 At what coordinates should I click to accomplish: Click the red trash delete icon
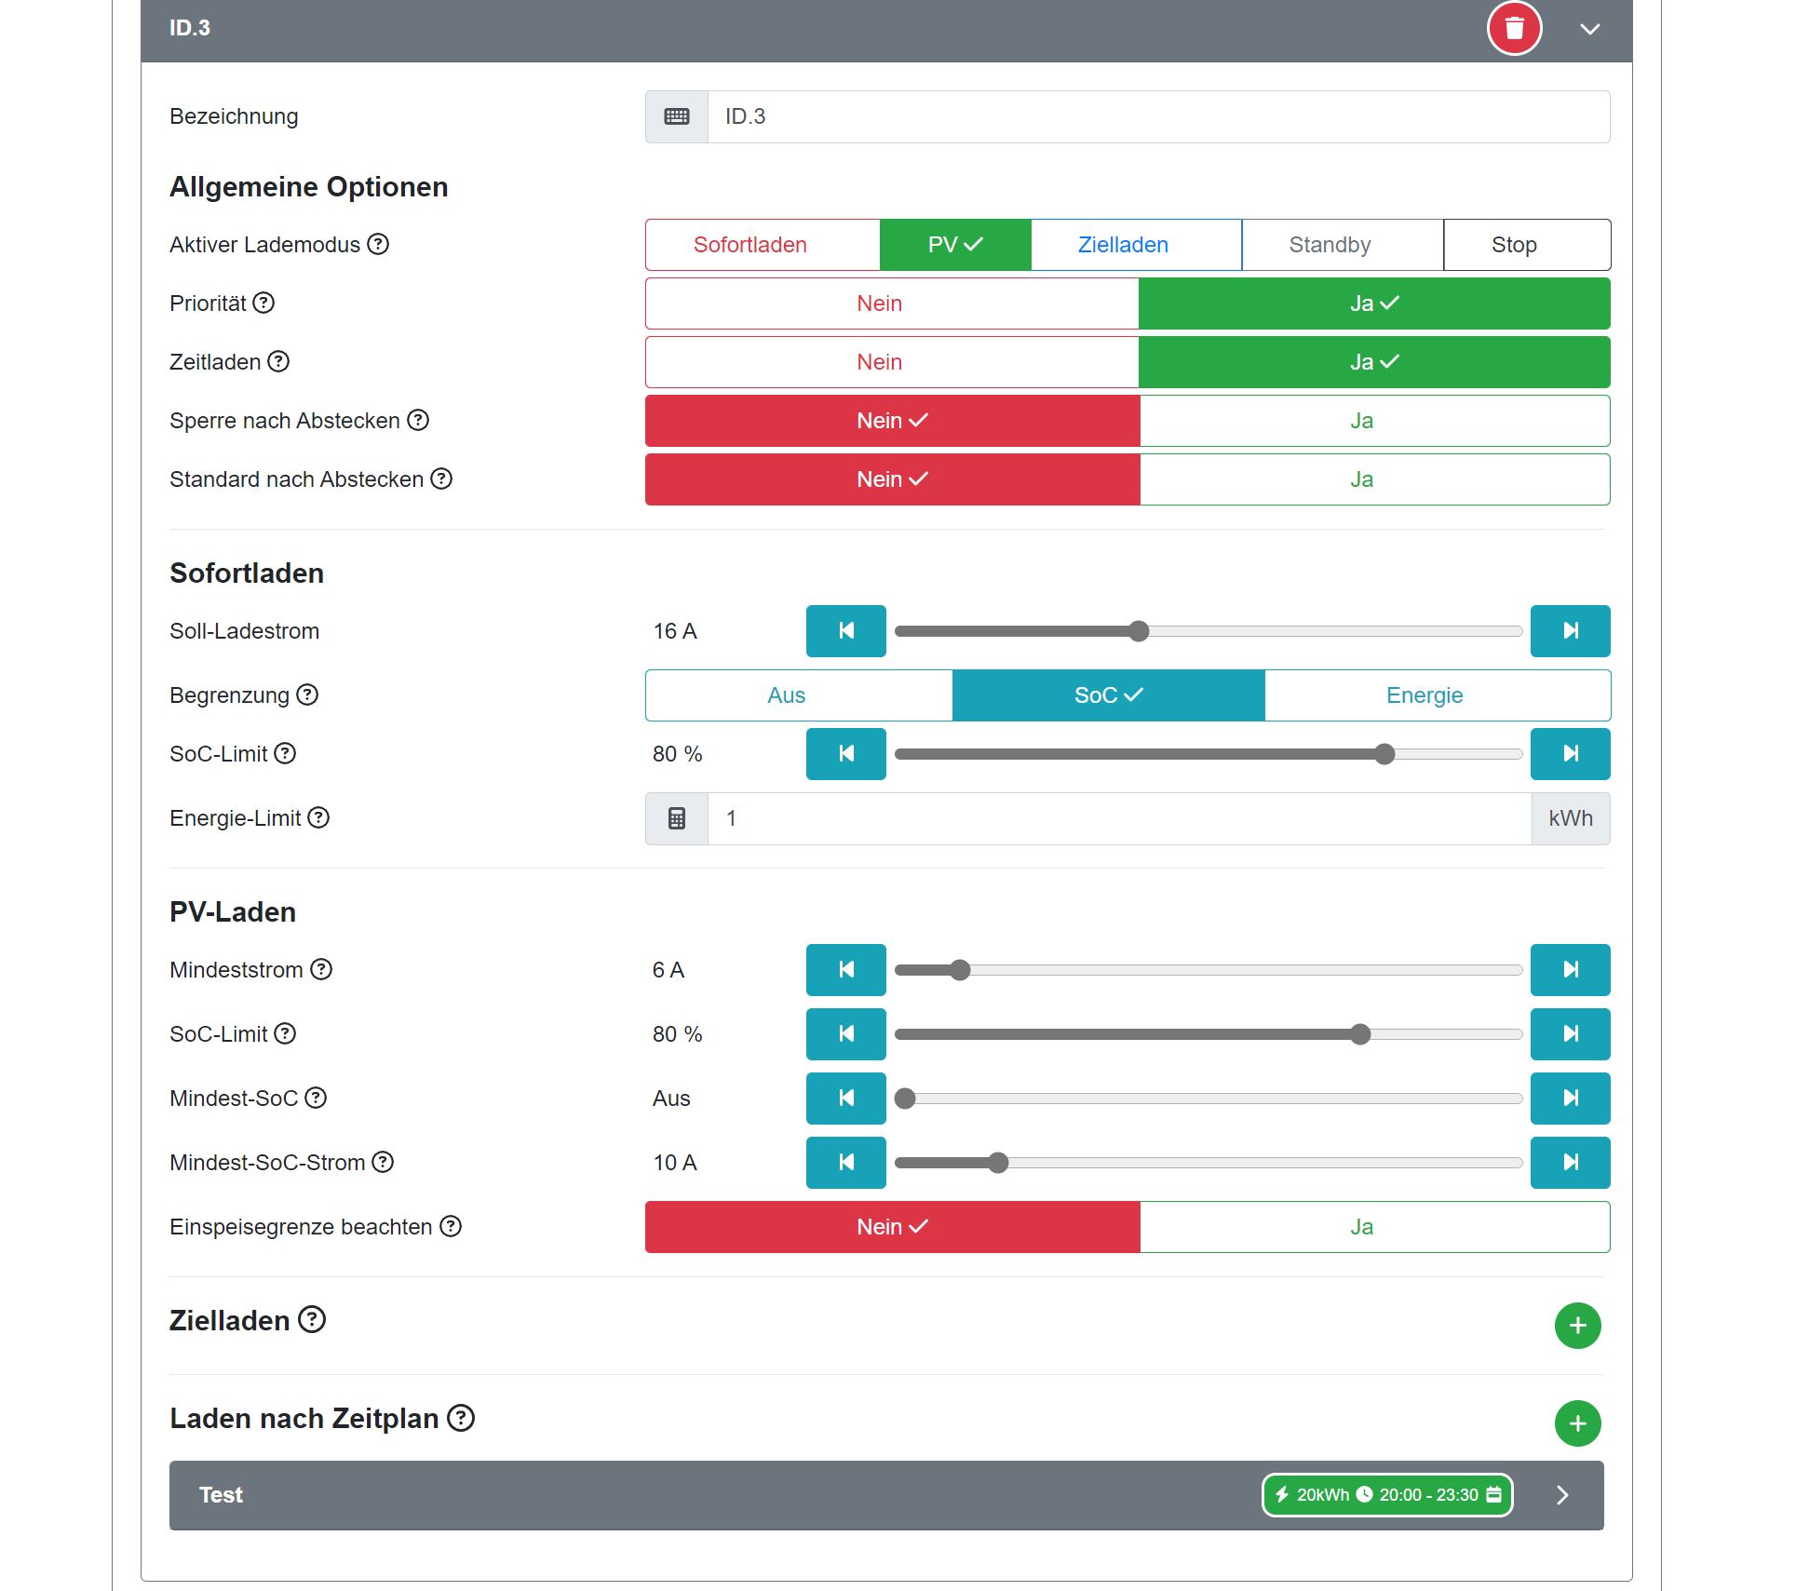pos(1514,28)
